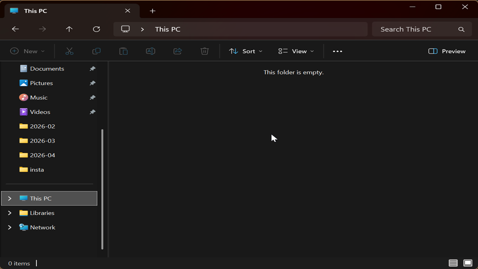Image resolution: width=478 pixels, height=269 pixels.
Task: Click the Paste clipboard icon
Action: pos(123,51)
